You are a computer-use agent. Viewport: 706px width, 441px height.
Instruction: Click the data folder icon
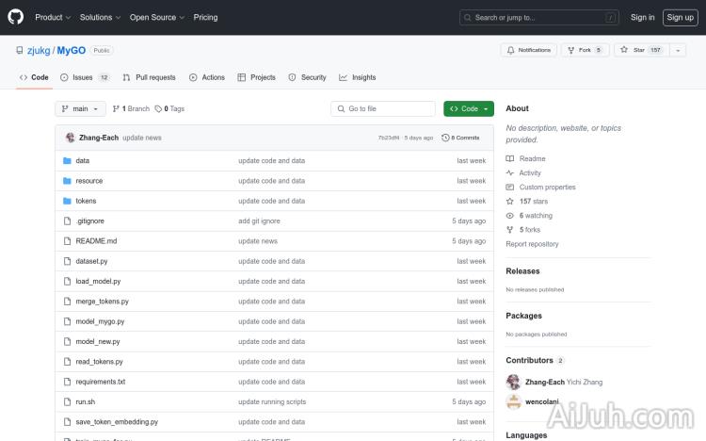point(67,161)
